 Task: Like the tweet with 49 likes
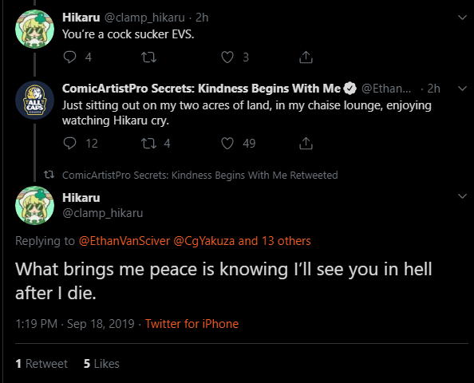point(227,144)
